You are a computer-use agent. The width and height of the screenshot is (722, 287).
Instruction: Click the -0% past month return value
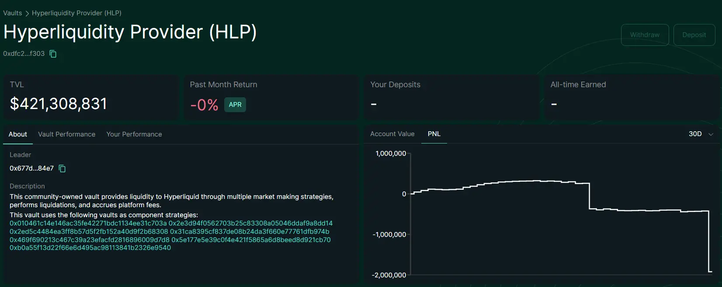204,105
